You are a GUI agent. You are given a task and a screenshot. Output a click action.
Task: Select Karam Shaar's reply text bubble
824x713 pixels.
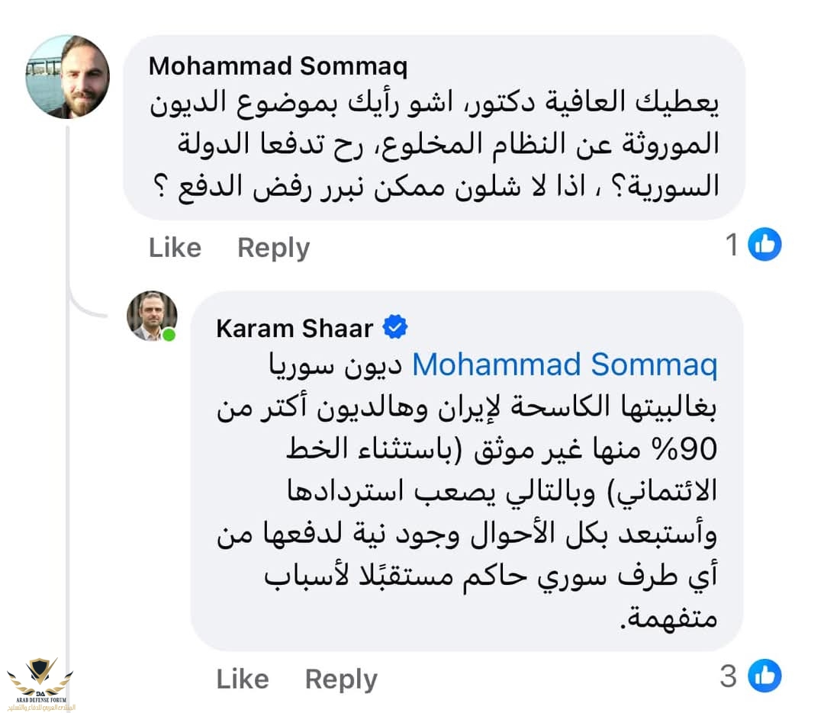(465, 488)
